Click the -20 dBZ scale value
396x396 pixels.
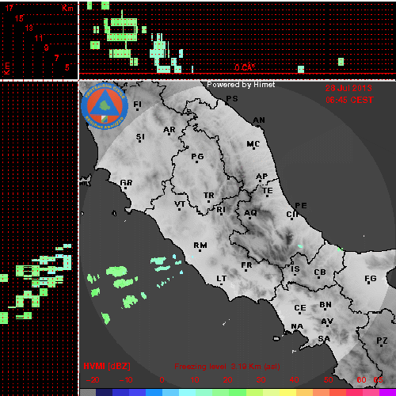[x=93, y=380]
